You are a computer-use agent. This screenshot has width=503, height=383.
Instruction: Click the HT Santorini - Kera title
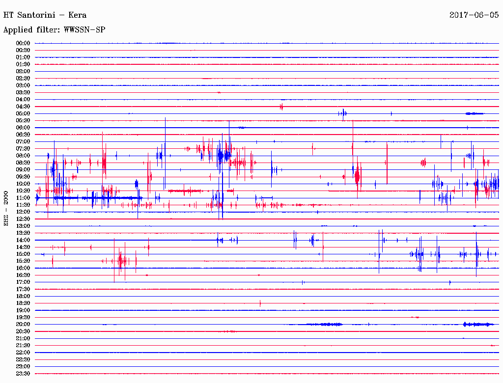[x=45, y=15]
